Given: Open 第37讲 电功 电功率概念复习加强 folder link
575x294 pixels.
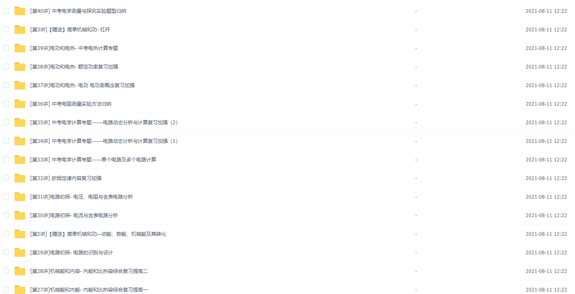Looking at the screenshot, I should tap(82, 85).
